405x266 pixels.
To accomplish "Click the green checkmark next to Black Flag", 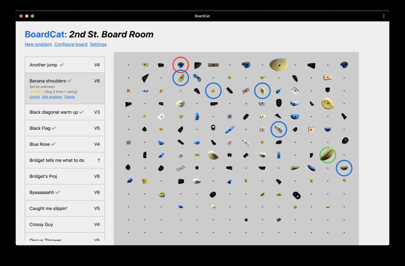I will [x=54, y=128].
